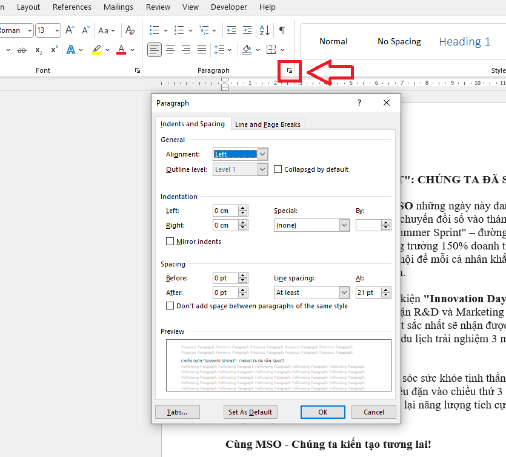Screen dimensions: 506x457
Task: Click the Spacing Before input field
Action: point(225,278)
